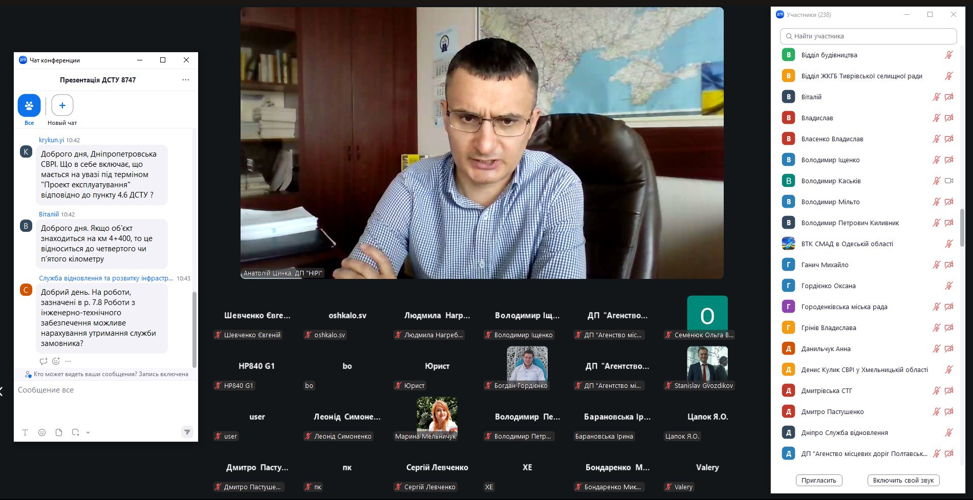This screenshot has width=973, height=500.
Task: Toggle microphone icon beside Віталій in participants
Action: point(936,97)
